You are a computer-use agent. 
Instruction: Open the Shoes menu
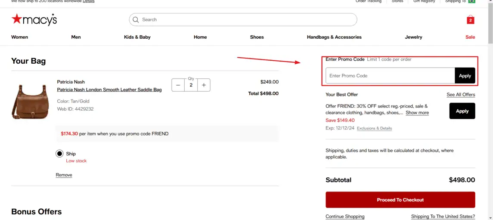(257, 37)
